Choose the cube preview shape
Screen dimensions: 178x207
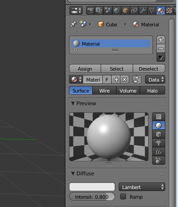pyautogui.click(x=159, y=134)
